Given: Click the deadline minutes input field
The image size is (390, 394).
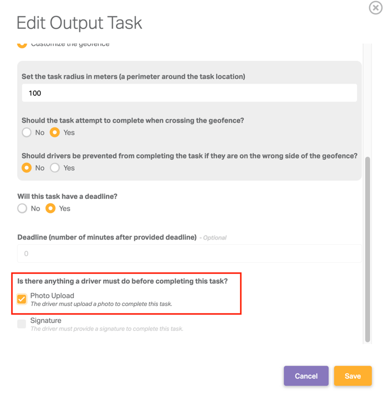Looking at the screenshot, I should coord(189,254).
